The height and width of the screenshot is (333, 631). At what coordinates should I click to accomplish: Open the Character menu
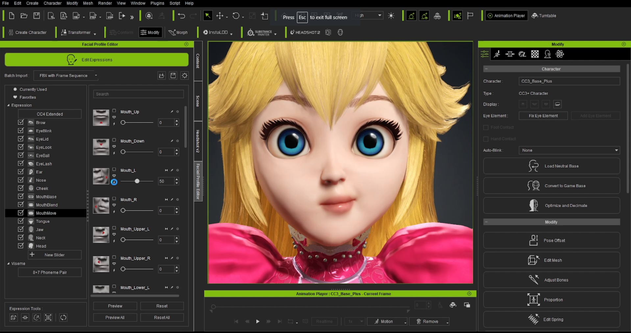53,3
